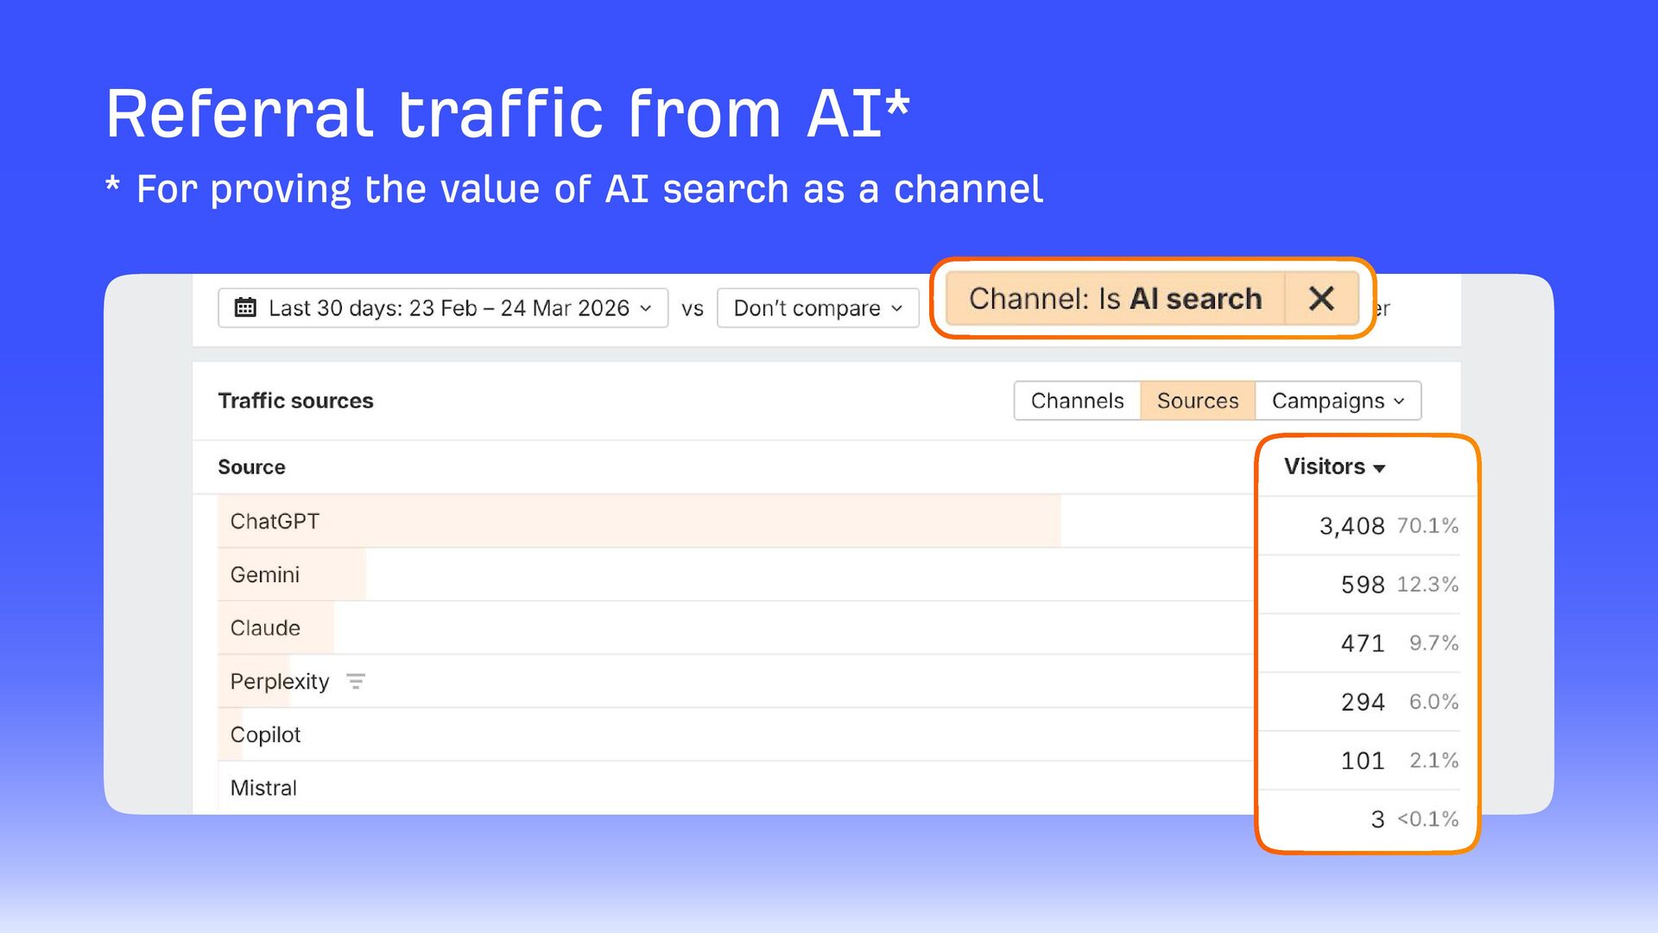Click the filter icon beside Perplexity

pos(356,682)
